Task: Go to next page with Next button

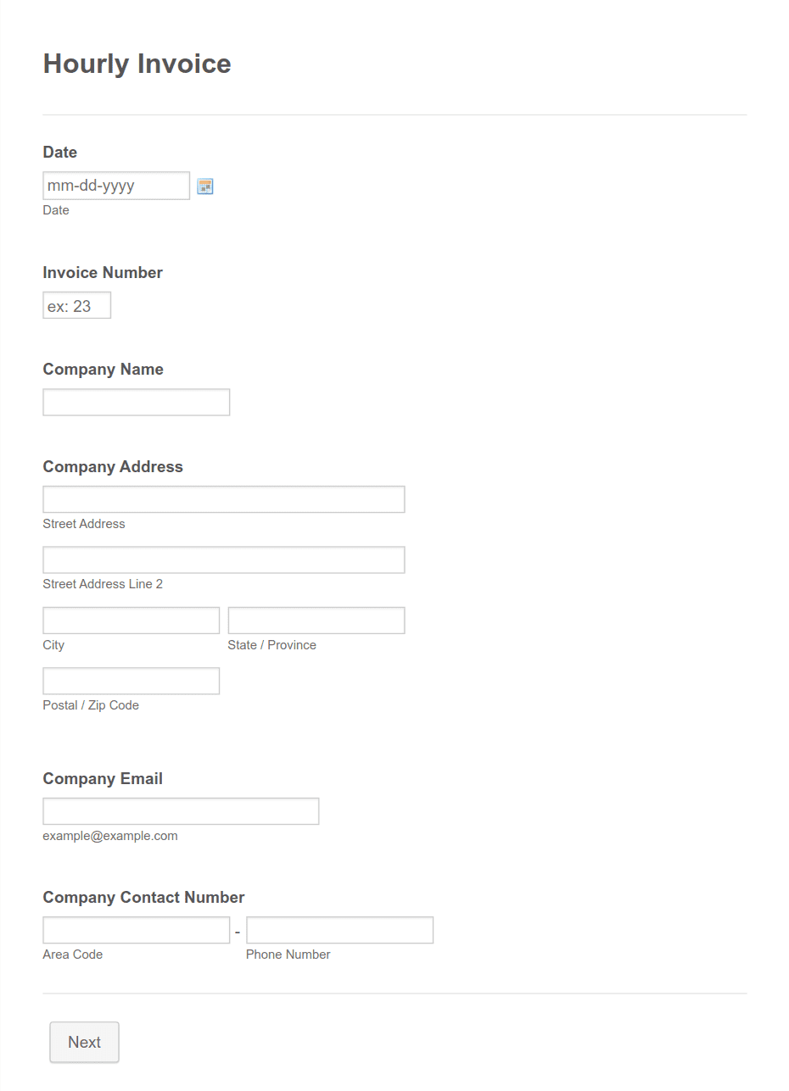Action: click(x=85, y=1042)
